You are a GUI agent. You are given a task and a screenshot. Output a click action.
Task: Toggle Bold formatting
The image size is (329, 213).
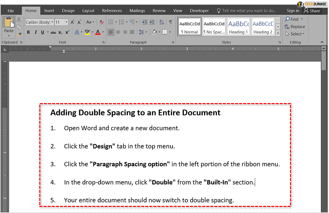(x=28, y=32)
